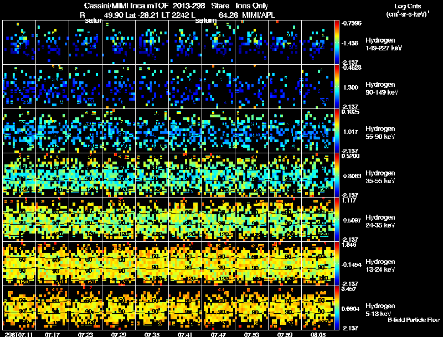Click the 'Cassini/MIMI Inca mTOF' title text
The height and width of the screenshot is (337, 443).
(x=126, y=6)
